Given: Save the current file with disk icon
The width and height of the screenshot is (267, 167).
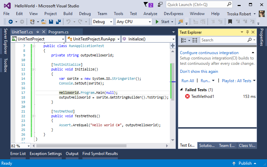Looking at the screenshot, I should coord(51,22).
